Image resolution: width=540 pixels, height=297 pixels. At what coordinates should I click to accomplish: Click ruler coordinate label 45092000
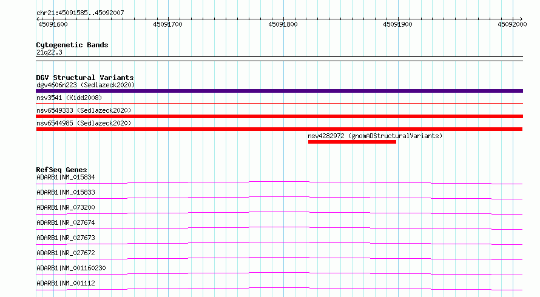tap(512, 24)
